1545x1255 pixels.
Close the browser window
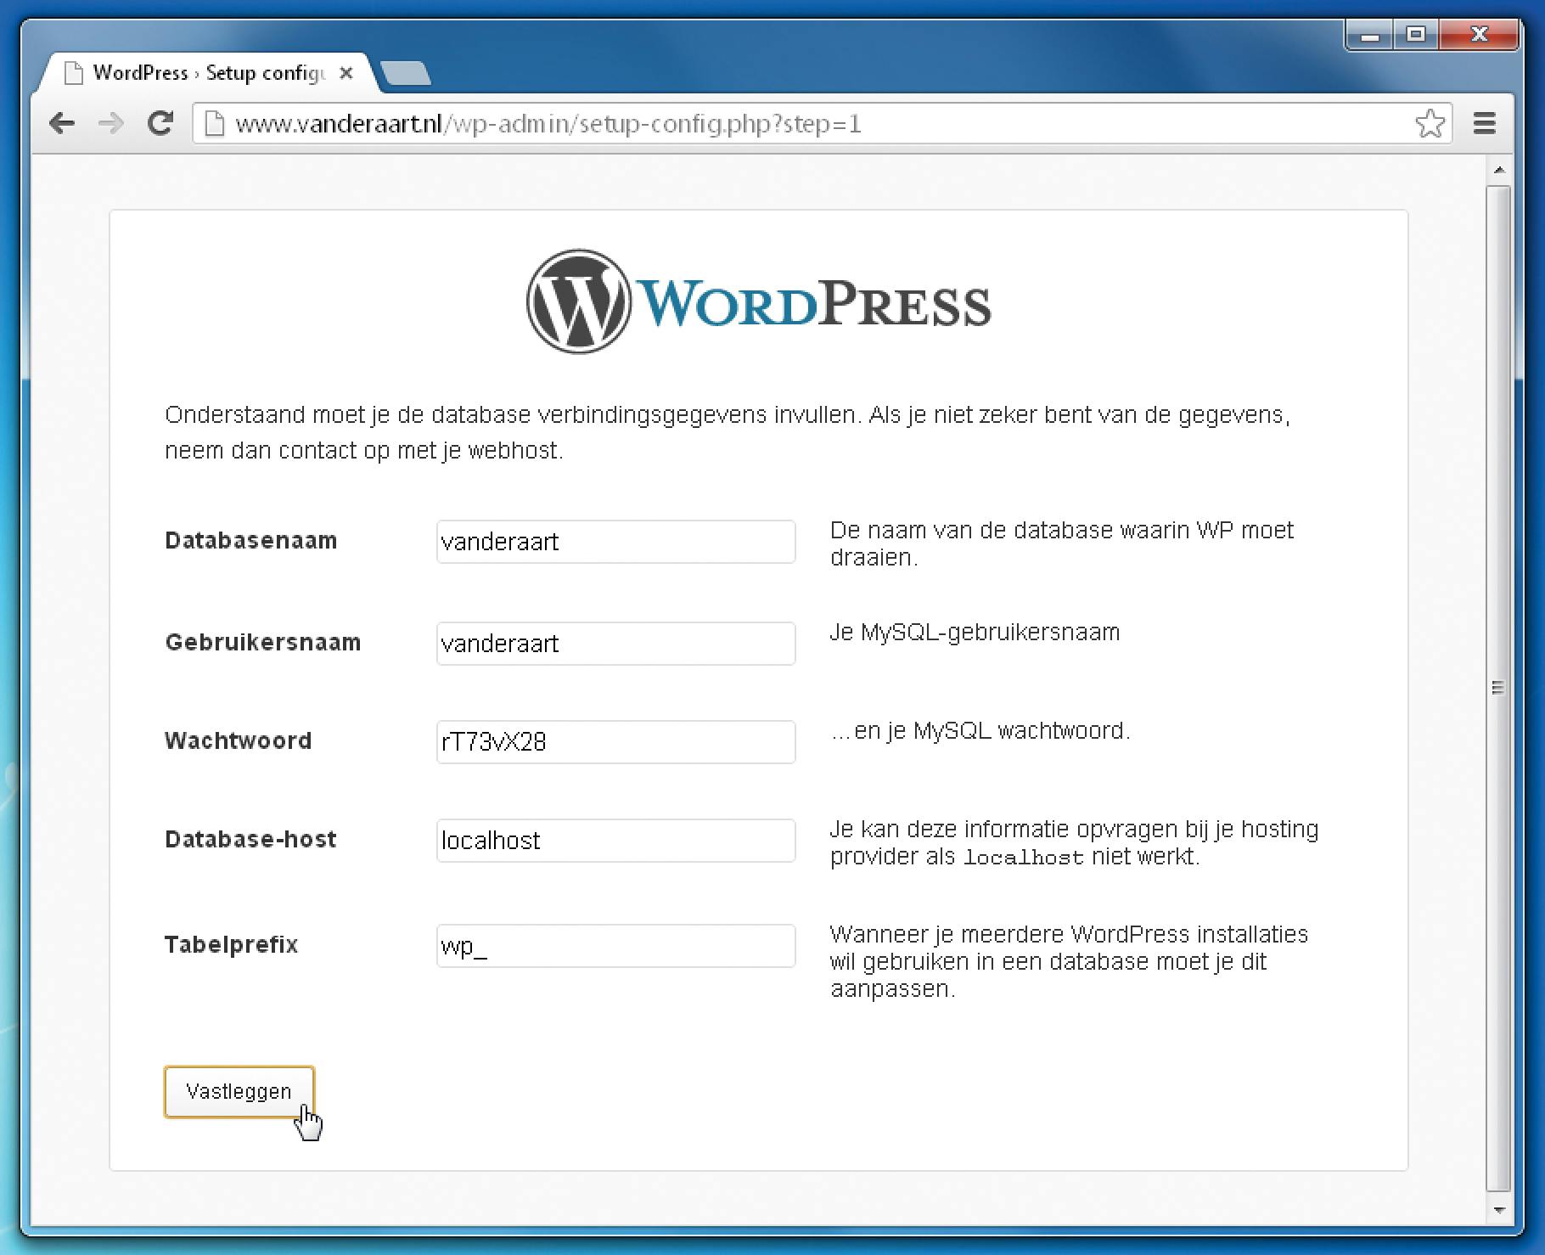pos(1479,36)
